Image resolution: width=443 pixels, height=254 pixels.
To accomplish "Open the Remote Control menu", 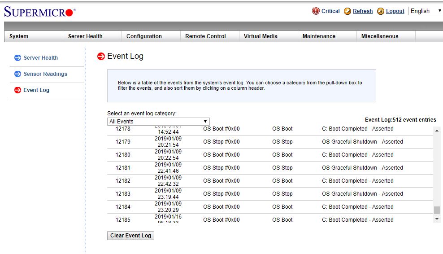I will click(205, 36).
